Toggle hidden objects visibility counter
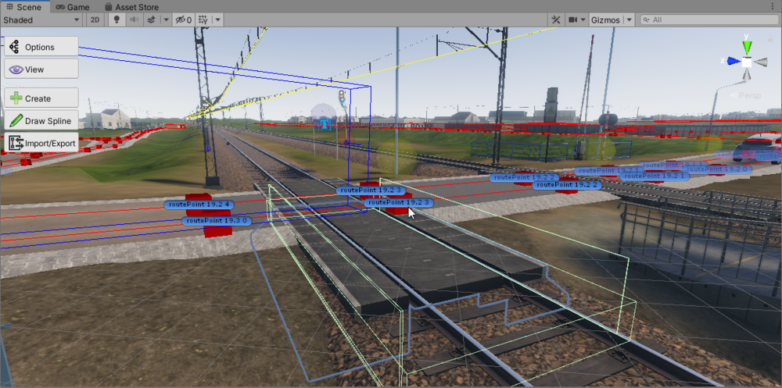782x388 pixels. [x=183, y=20]
